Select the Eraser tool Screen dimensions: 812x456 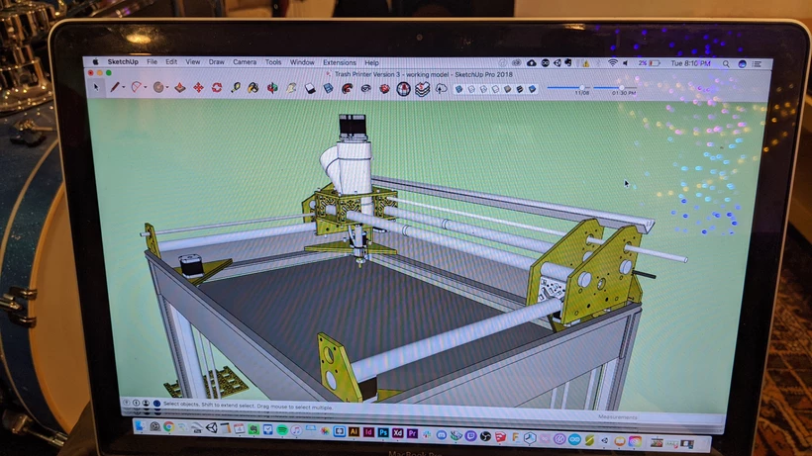310,88
